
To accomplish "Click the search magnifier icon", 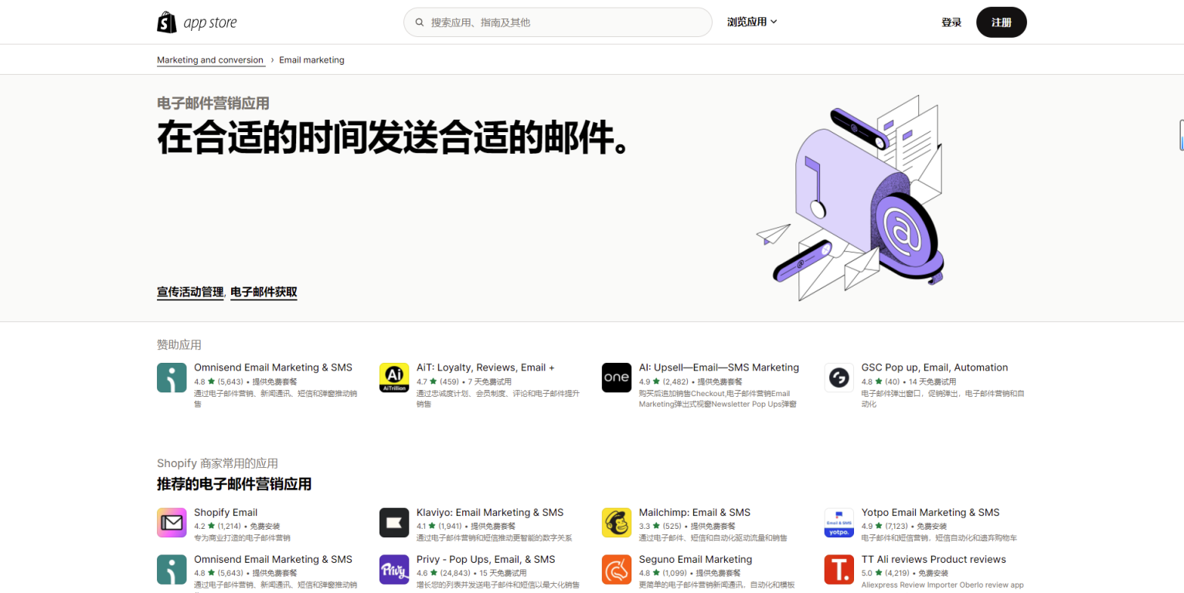I will coord(418,22).
